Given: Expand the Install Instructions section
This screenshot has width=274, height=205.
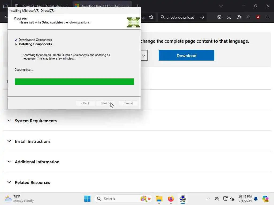Looking at the screenshot, I should pyautogui.click(x=32, y=141).
